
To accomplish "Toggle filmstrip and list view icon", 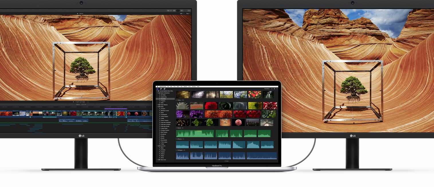I will (272, 89).
